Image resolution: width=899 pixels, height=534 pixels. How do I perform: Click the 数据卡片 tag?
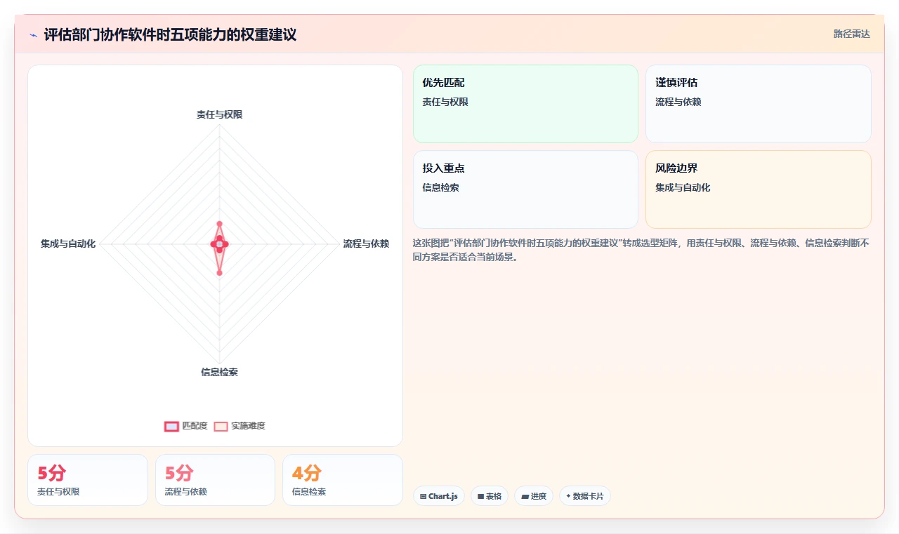585,496
